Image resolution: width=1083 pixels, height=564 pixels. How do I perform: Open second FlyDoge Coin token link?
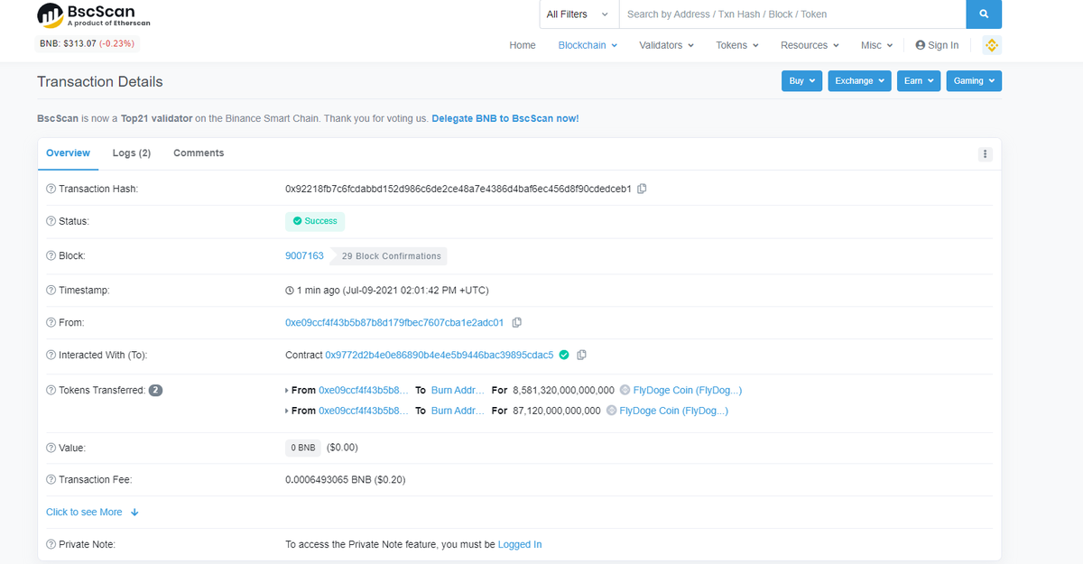coord(674,411)
